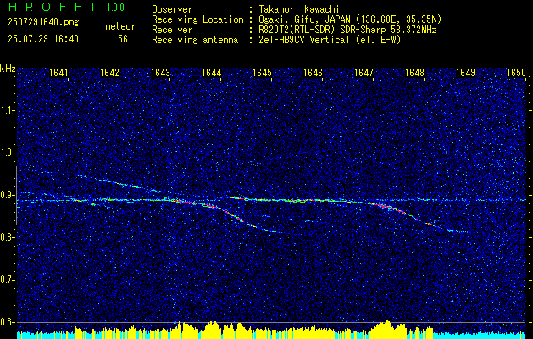Image resolution: width=533 pixels, height=339 pixels.
Task: Click the 1649 time axis marker
Action: coord(465,72)
